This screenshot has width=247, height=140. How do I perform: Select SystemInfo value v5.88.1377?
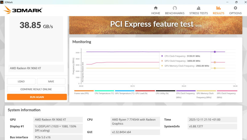click(x=212, y=126)
